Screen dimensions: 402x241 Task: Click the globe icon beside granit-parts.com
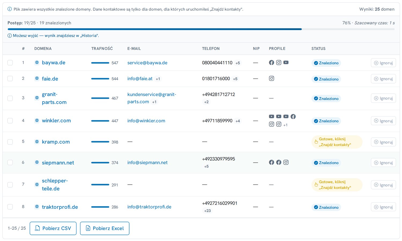(37, 98)
